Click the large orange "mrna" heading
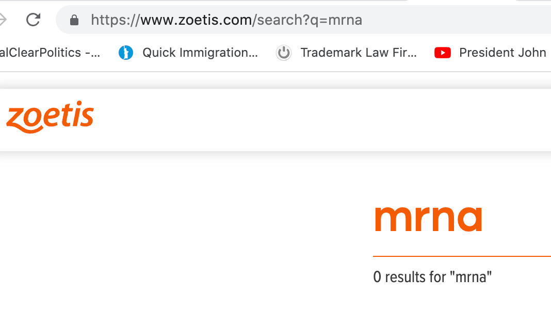Image resolution: width=551 pixels, height=327 pixels. 428,218
